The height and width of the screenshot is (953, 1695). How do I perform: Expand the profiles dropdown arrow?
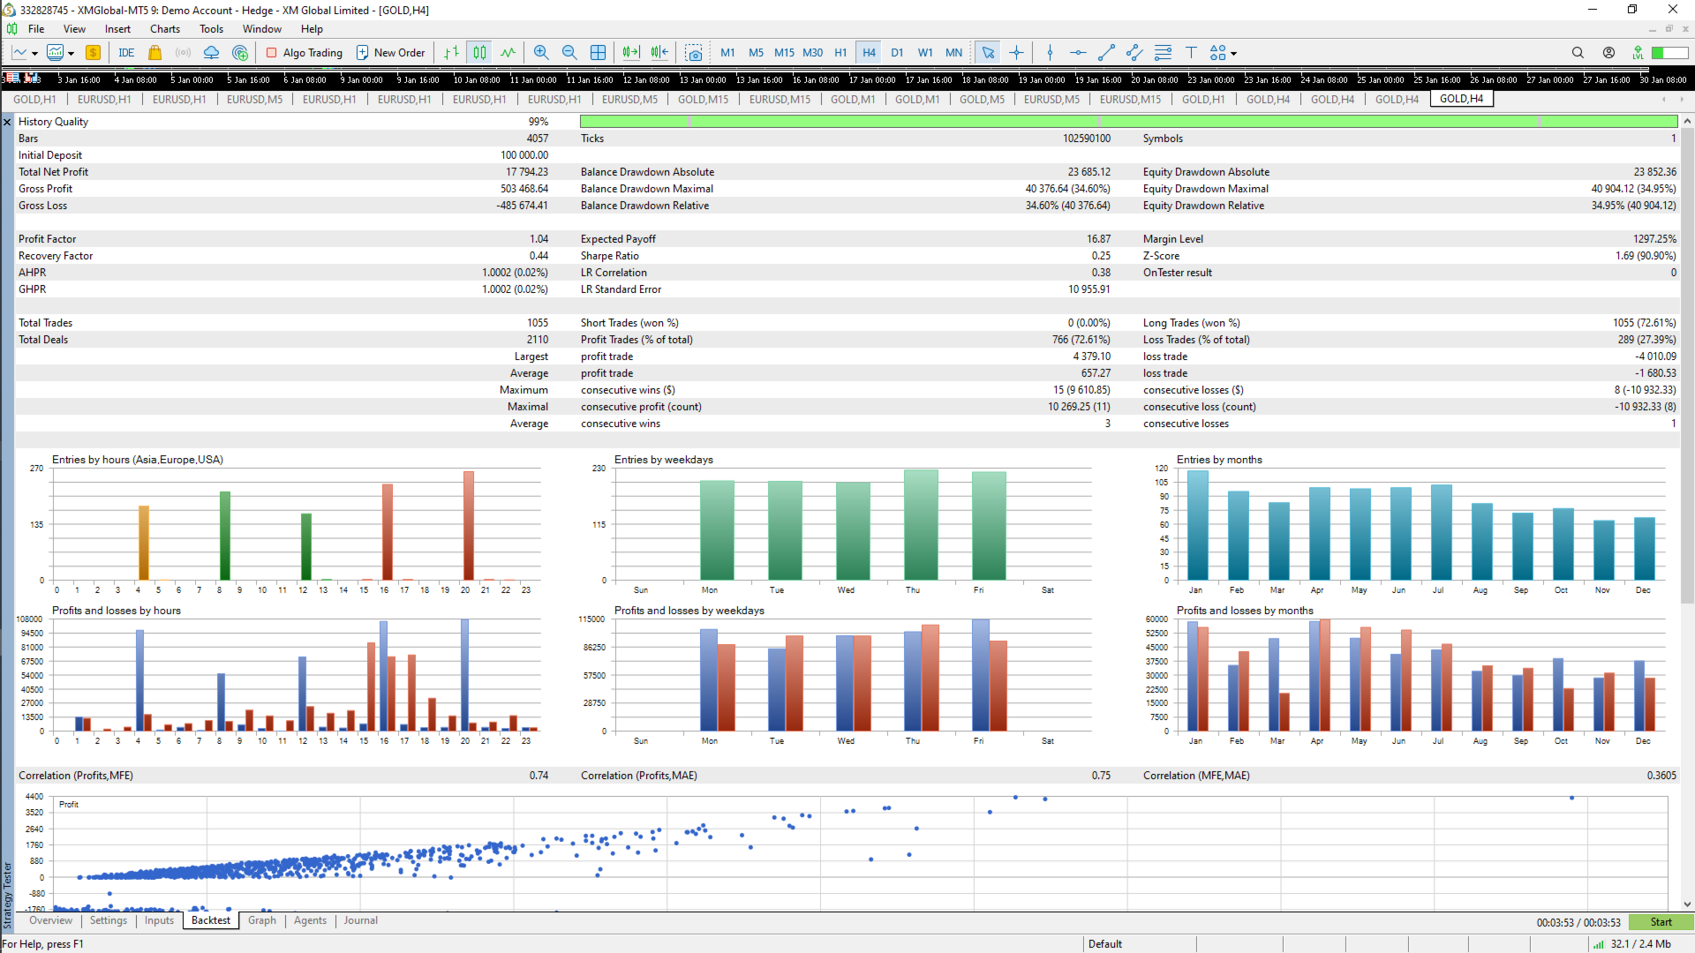pos(71,54)
